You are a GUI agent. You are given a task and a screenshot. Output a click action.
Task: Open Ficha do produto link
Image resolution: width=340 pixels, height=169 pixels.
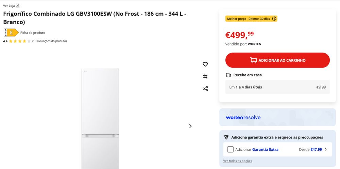click(x=33, y=33)
